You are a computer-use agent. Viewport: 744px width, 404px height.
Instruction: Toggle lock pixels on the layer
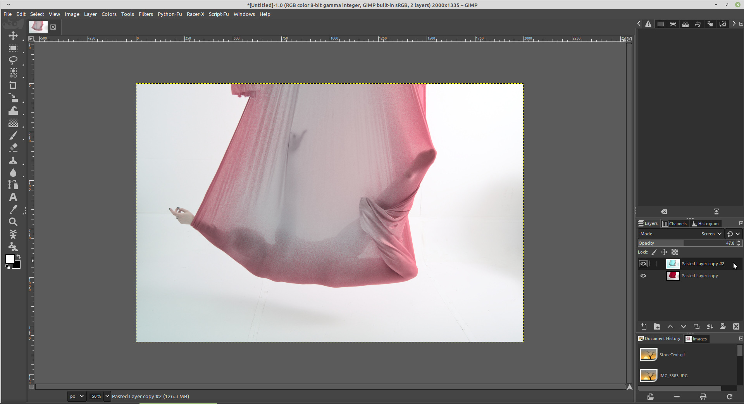click(654, 252)
